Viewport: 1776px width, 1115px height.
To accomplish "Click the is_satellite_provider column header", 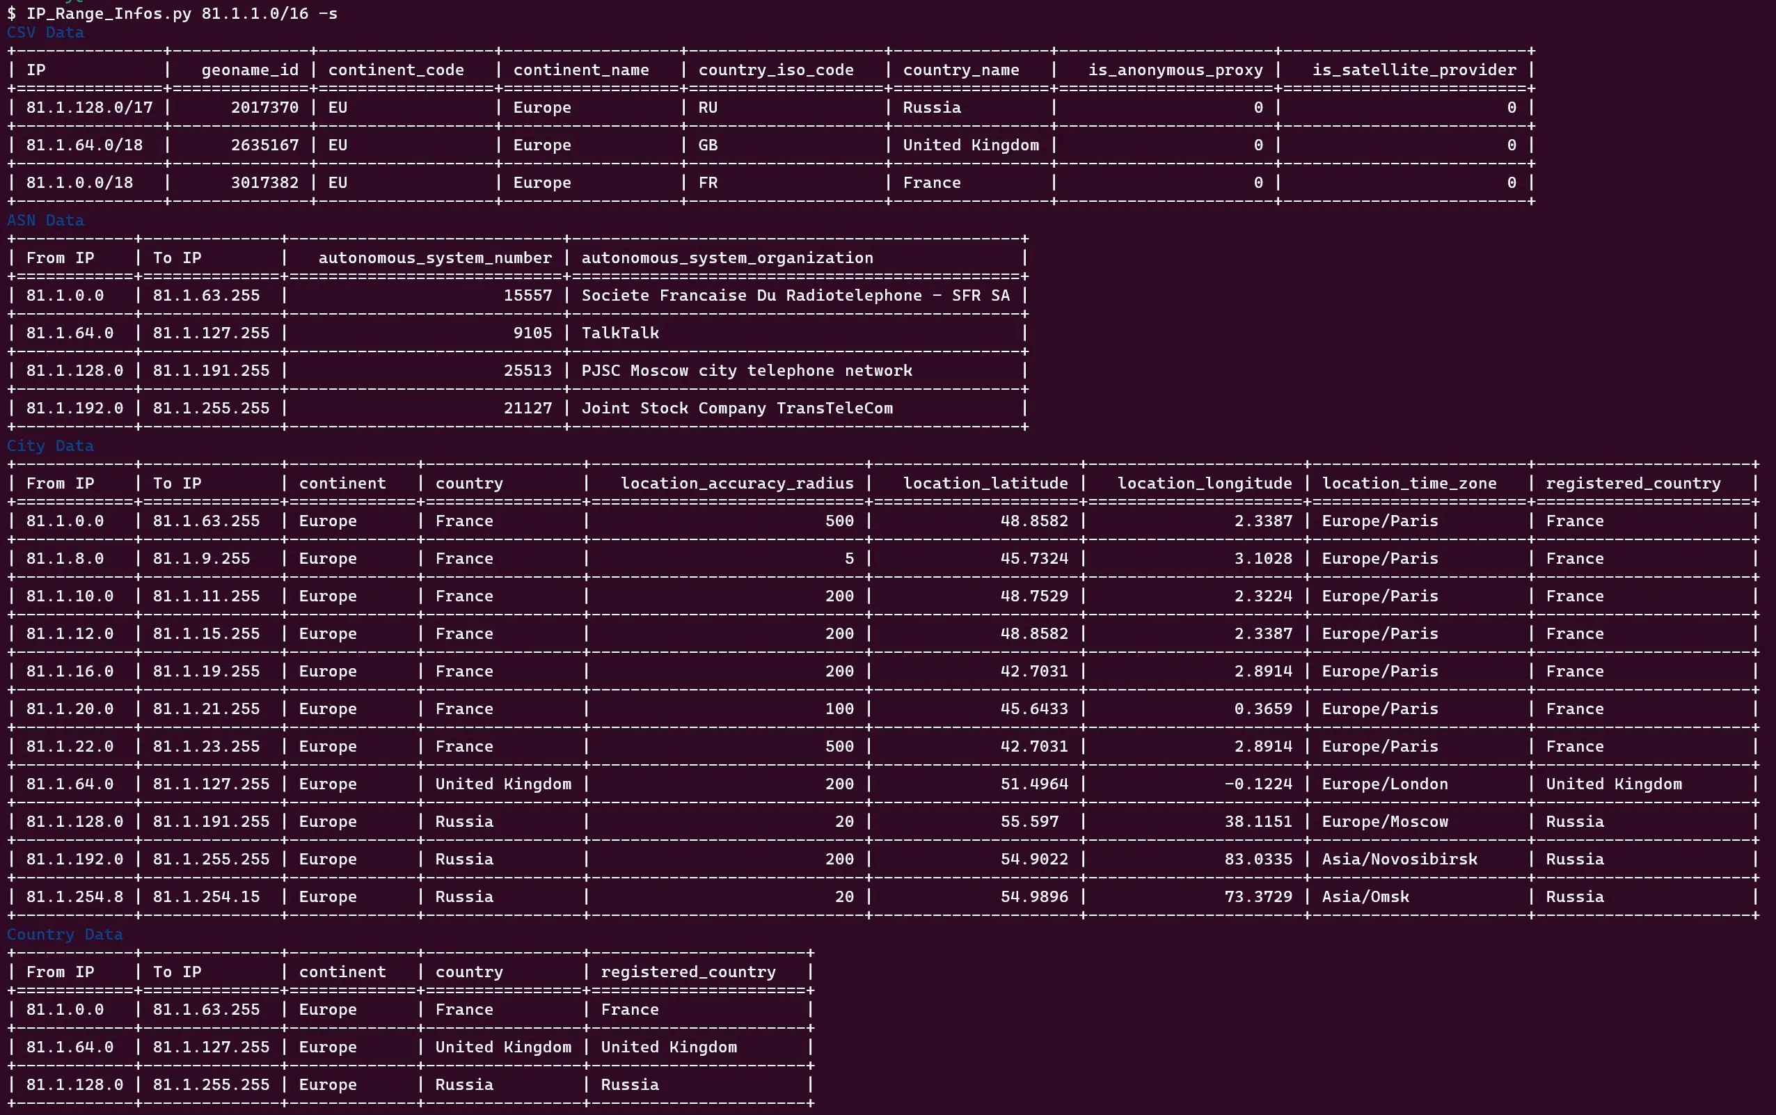I will point(1414,70).
